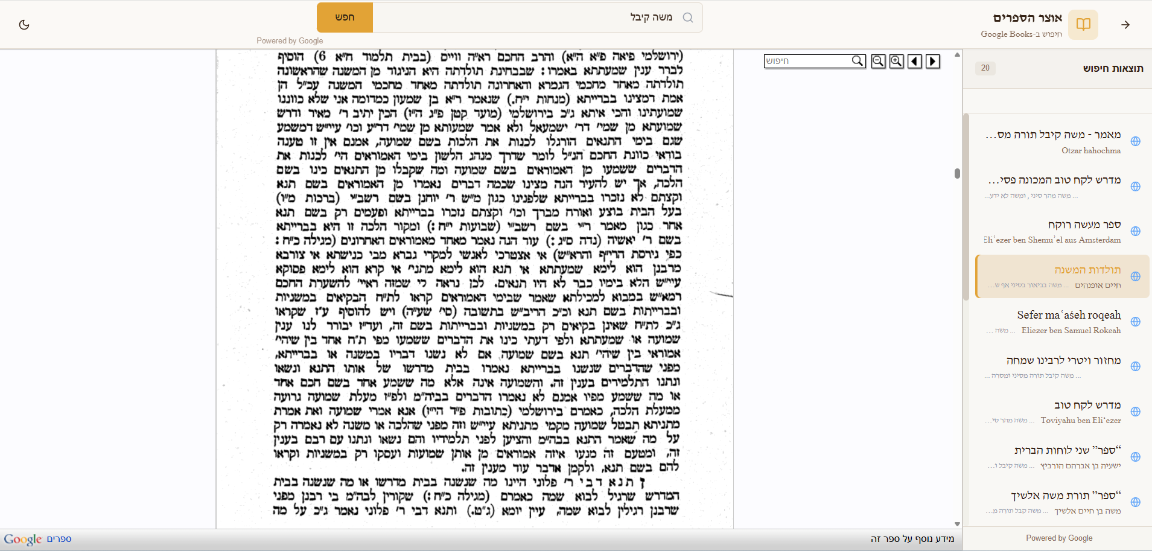Zoom in on the book page

pyautogui.click(x=897, y=61)
